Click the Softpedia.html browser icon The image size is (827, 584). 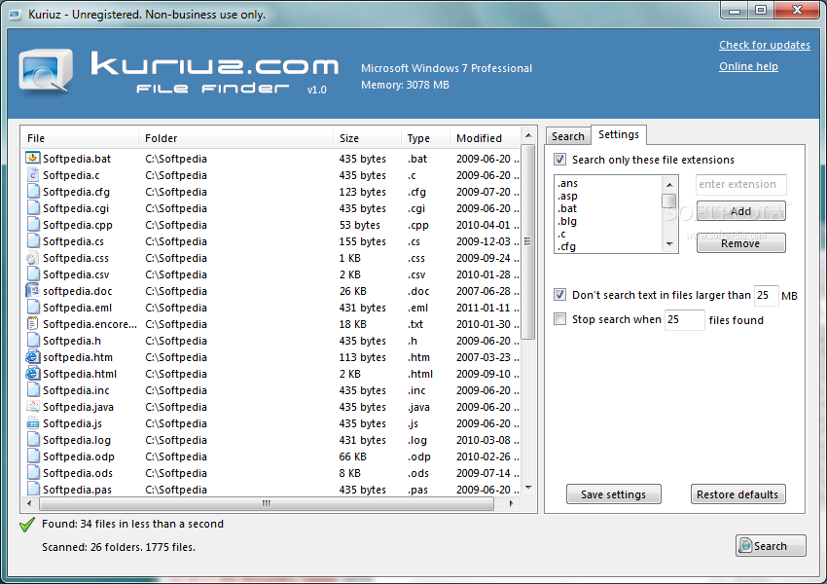point(33,373)
